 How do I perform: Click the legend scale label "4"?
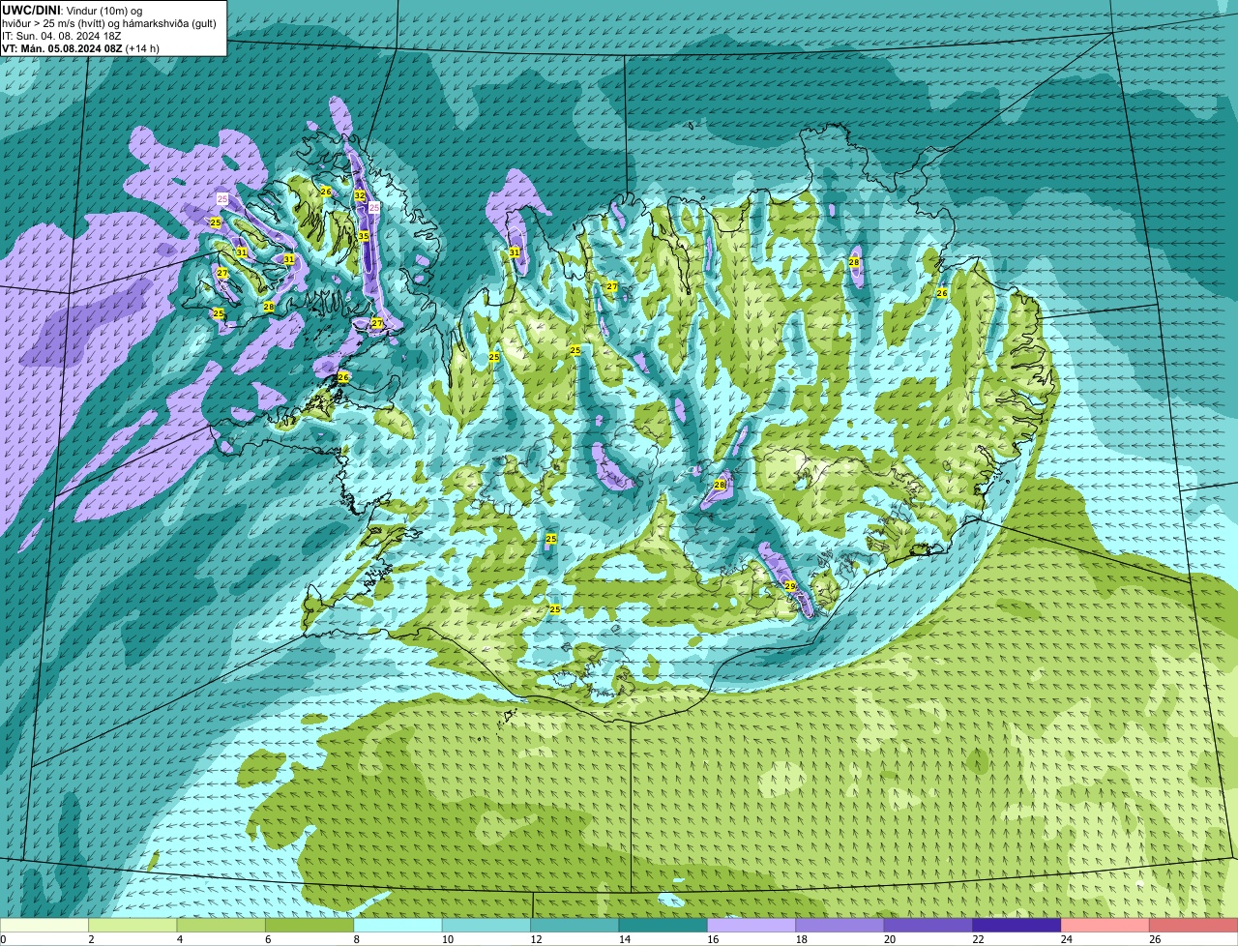pyautogui.click(x=180, y=938)
